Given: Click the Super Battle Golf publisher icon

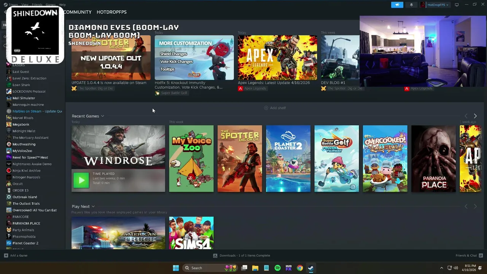Looking at the screenshot, I should tap(157, 93).
